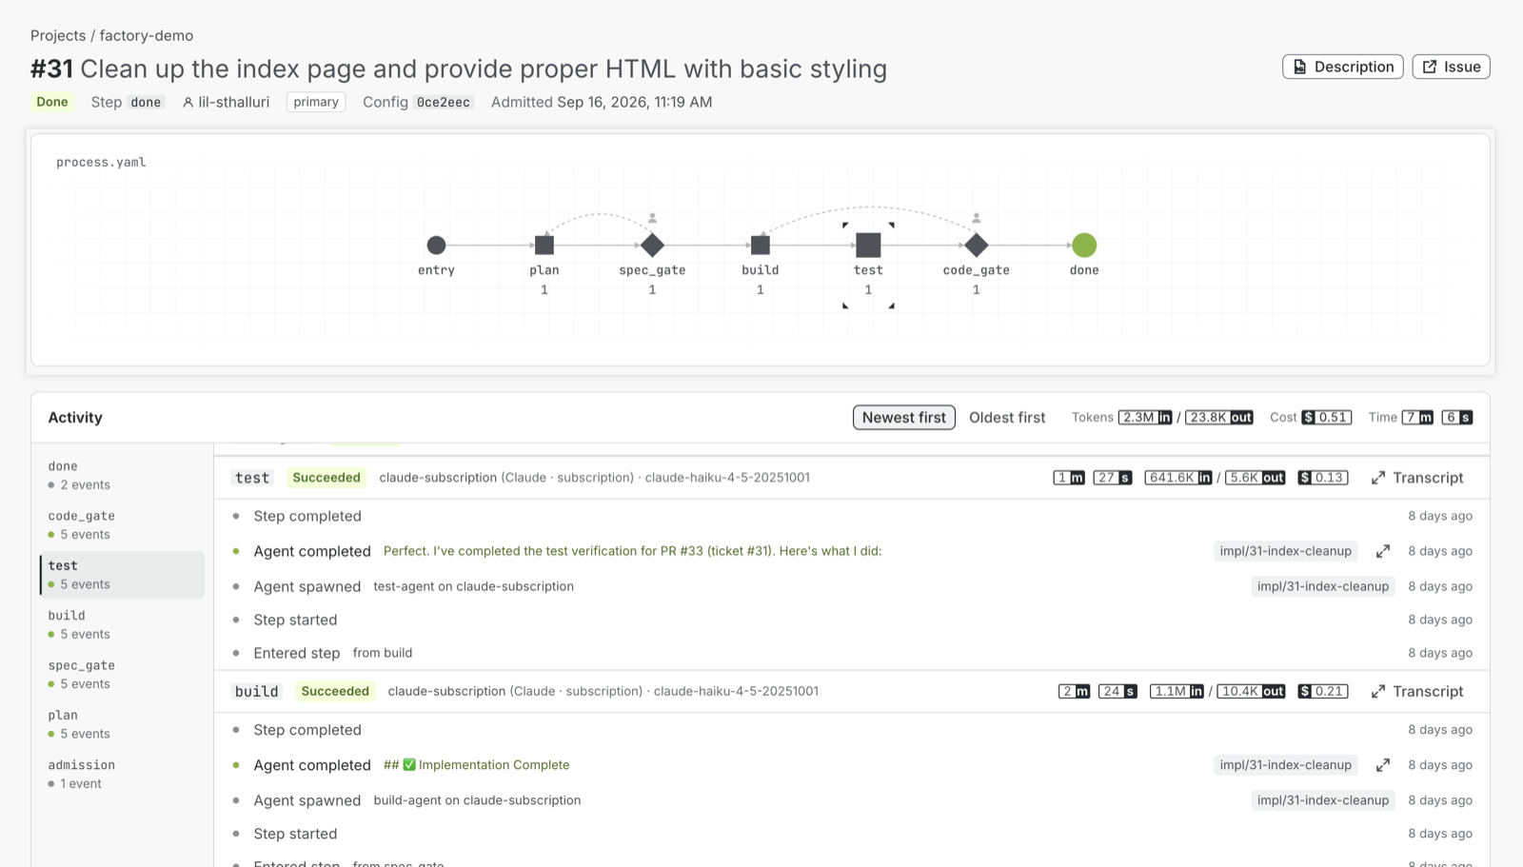1523x867 pixels.
Task: Select the code_gate diamond node
Action: [x=977, y=246]
